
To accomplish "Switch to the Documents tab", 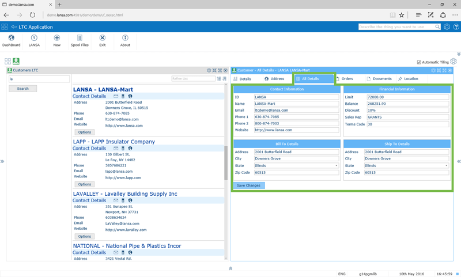I will click(x=379, y=79).
